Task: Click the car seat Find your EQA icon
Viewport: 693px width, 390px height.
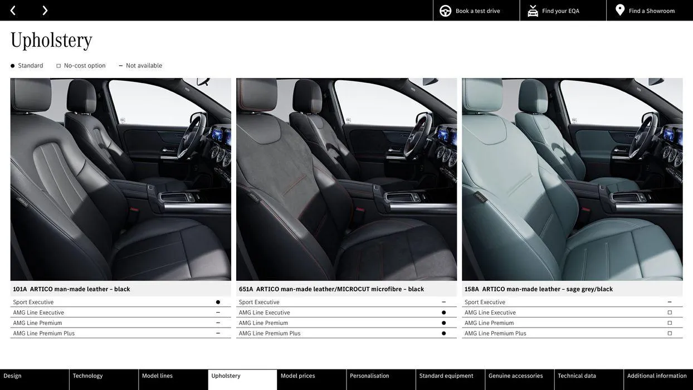Action: 533,11
